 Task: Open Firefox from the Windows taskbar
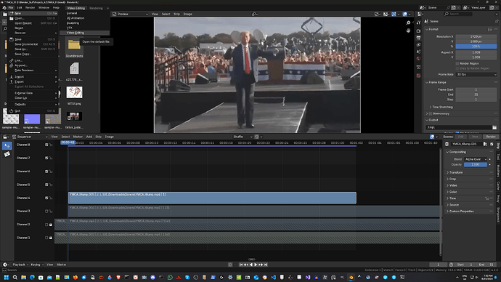click(x=75, y=278)
